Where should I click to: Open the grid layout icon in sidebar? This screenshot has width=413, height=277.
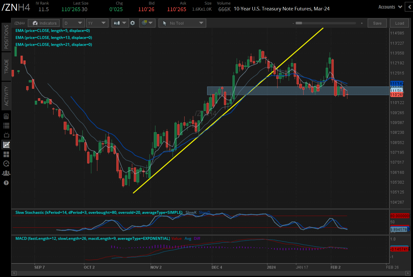tap(6, 154)
